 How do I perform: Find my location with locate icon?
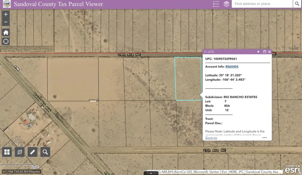point(6,41)
